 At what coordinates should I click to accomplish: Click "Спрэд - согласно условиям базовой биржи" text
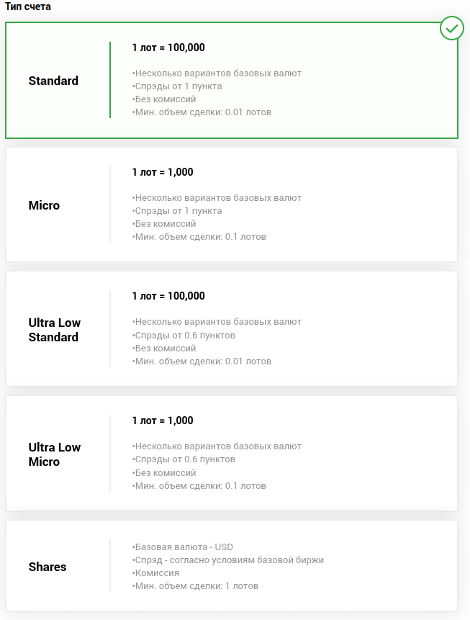(229, 560)
